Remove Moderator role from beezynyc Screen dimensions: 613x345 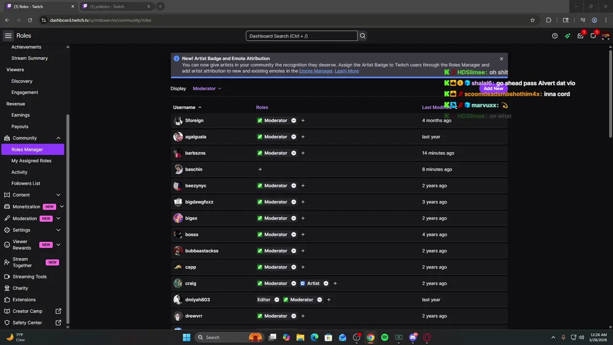(x=294, y=186)
